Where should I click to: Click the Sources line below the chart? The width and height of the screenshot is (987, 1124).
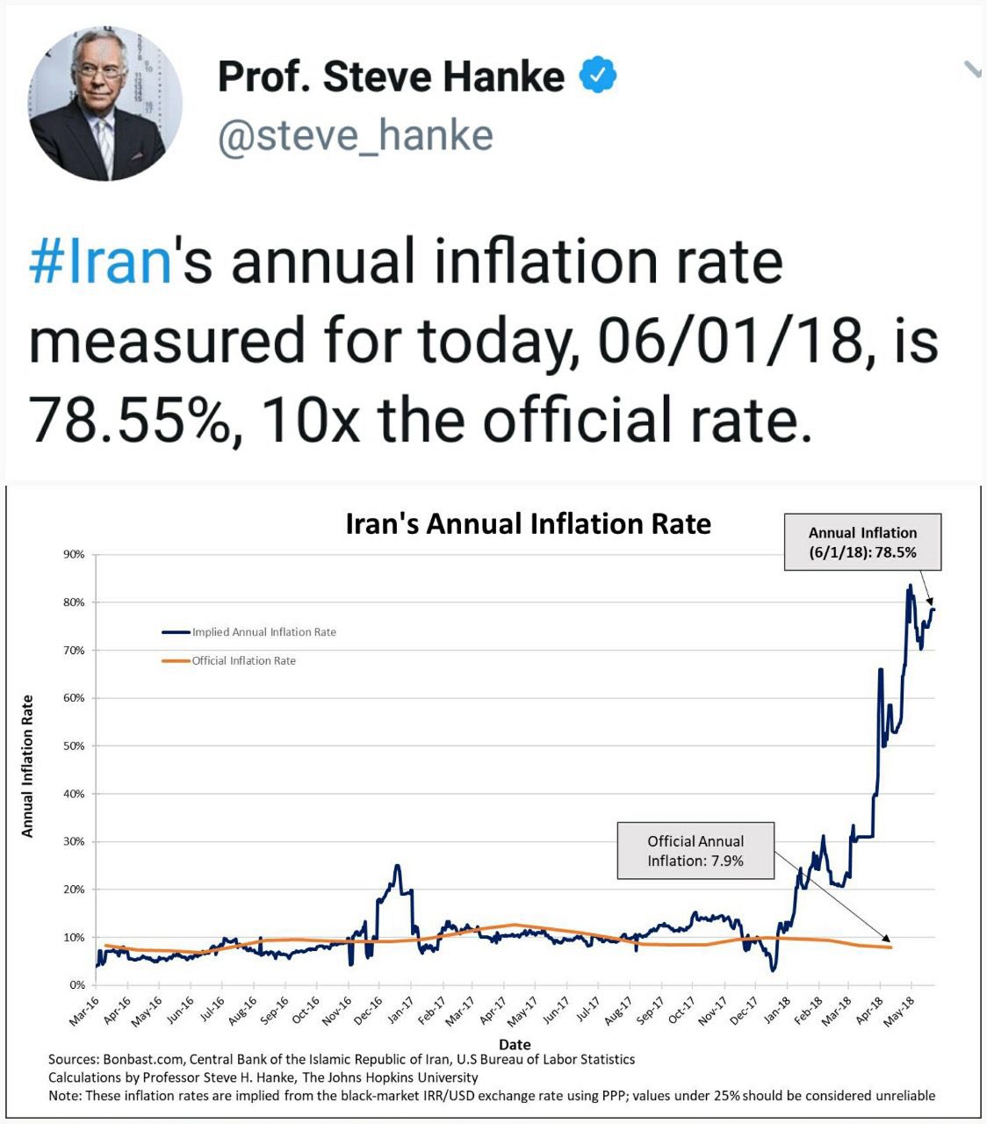[342, 1059]
